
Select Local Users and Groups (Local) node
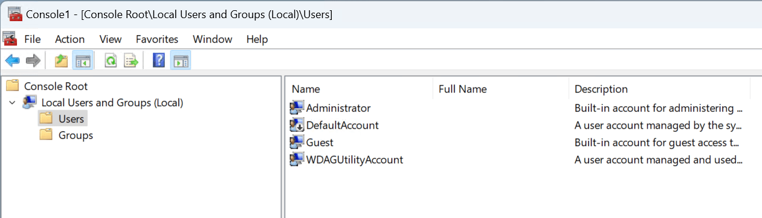[x=112, y=103]
